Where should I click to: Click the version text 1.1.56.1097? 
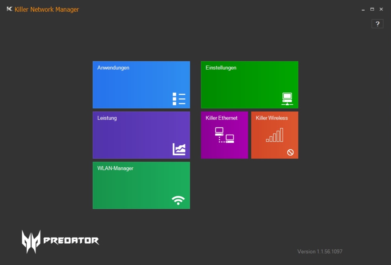(320, 251)
